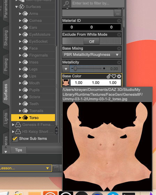Switch to the Posing side tab
The height and width of the screenshot is (195, 156).
[6, 65]
